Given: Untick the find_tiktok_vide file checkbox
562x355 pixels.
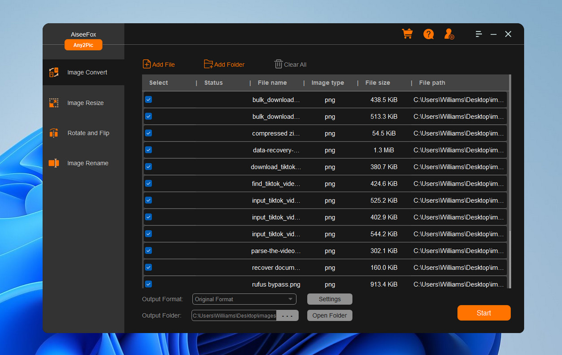Looking at the screenshot, I should 148,183.
